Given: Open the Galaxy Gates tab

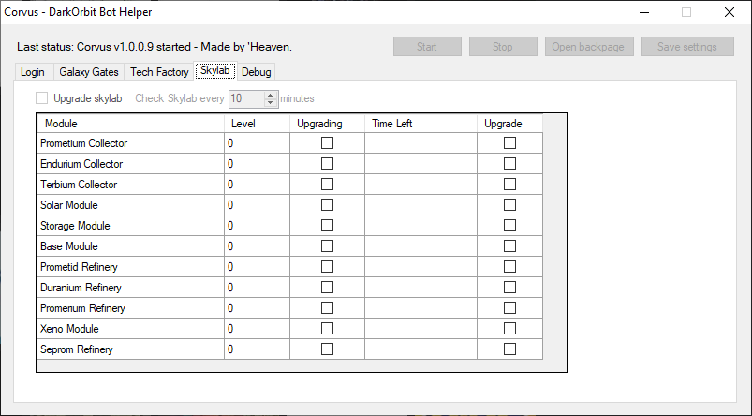Looking at the screenshot, I should [89, 72].
